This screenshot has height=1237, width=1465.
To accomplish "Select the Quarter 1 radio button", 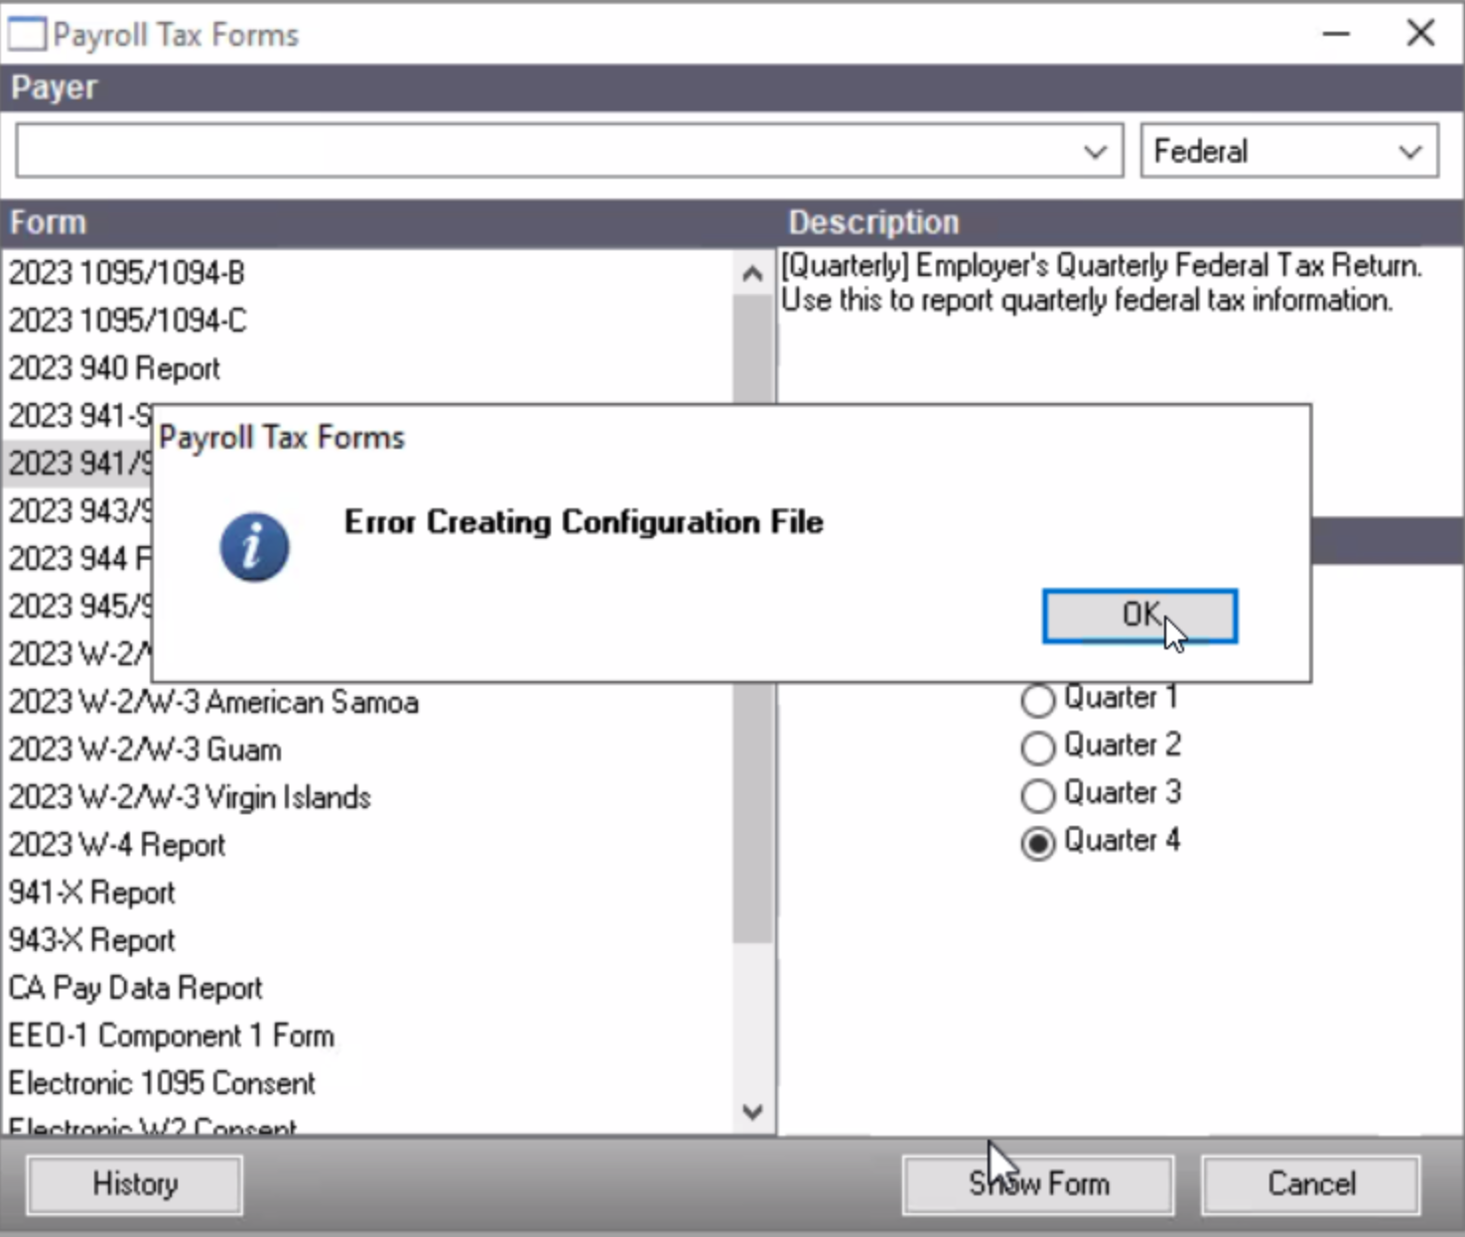I will [1037, 700].
